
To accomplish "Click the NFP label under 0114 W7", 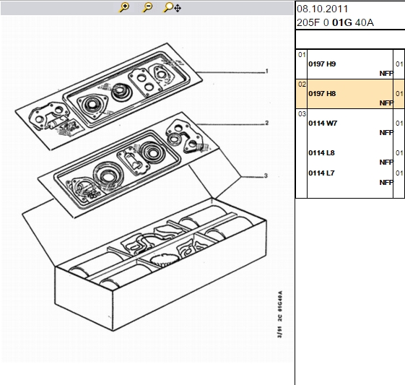I will [386, 133].
